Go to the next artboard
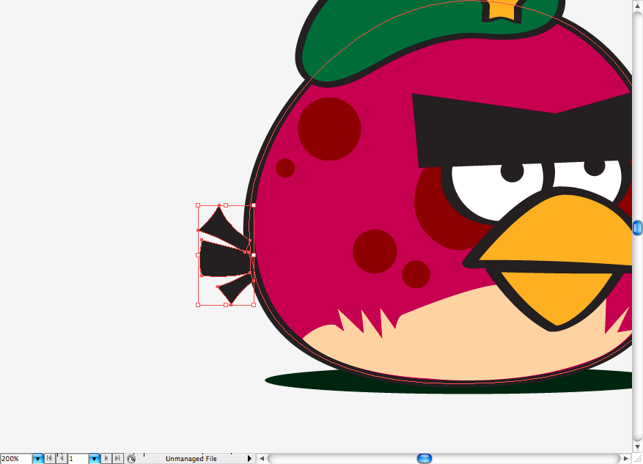 106,458
